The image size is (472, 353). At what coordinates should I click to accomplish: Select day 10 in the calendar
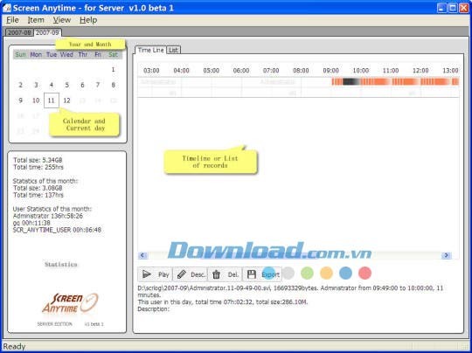[36, 100]
